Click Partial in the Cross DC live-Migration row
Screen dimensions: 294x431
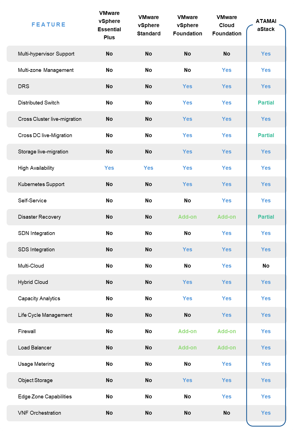click(x=266, y=135)
